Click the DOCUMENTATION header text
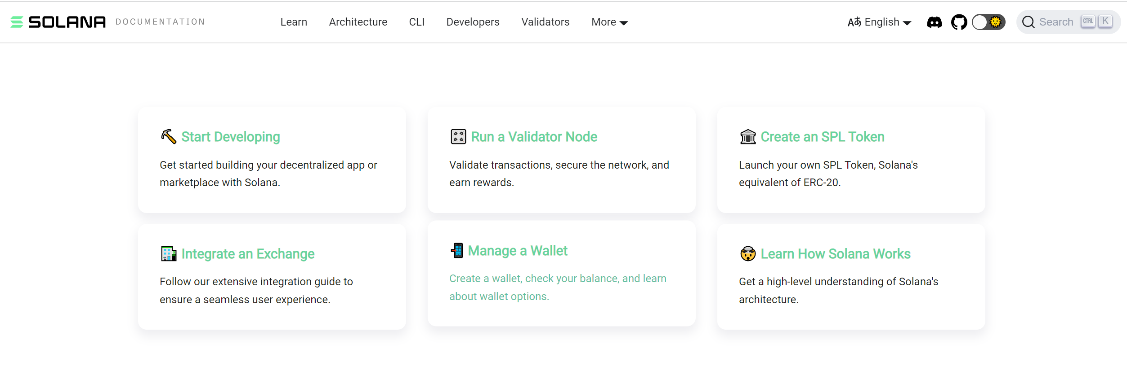Image resolution: width=1127 pixels, height=366 pixels. point(160,22)
